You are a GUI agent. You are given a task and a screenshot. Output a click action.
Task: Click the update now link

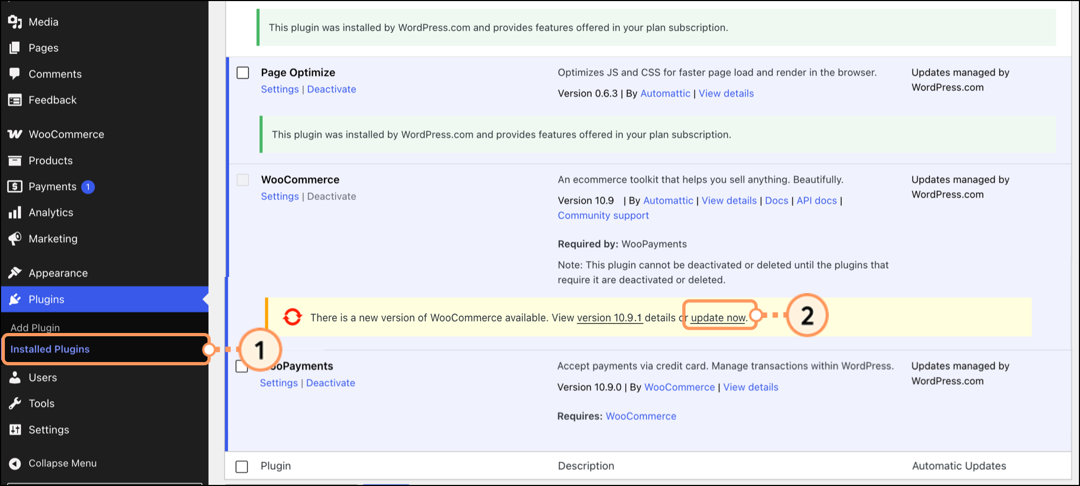[x=718, y=318]
